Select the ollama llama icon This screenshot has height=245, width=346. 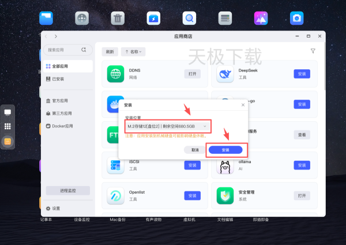point(225,165)
